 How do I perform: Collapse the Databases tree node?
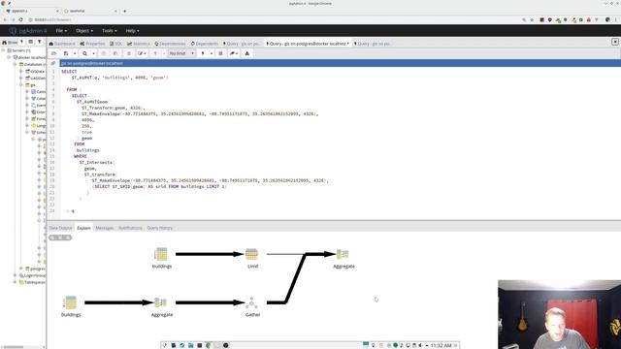coord(16,64)
